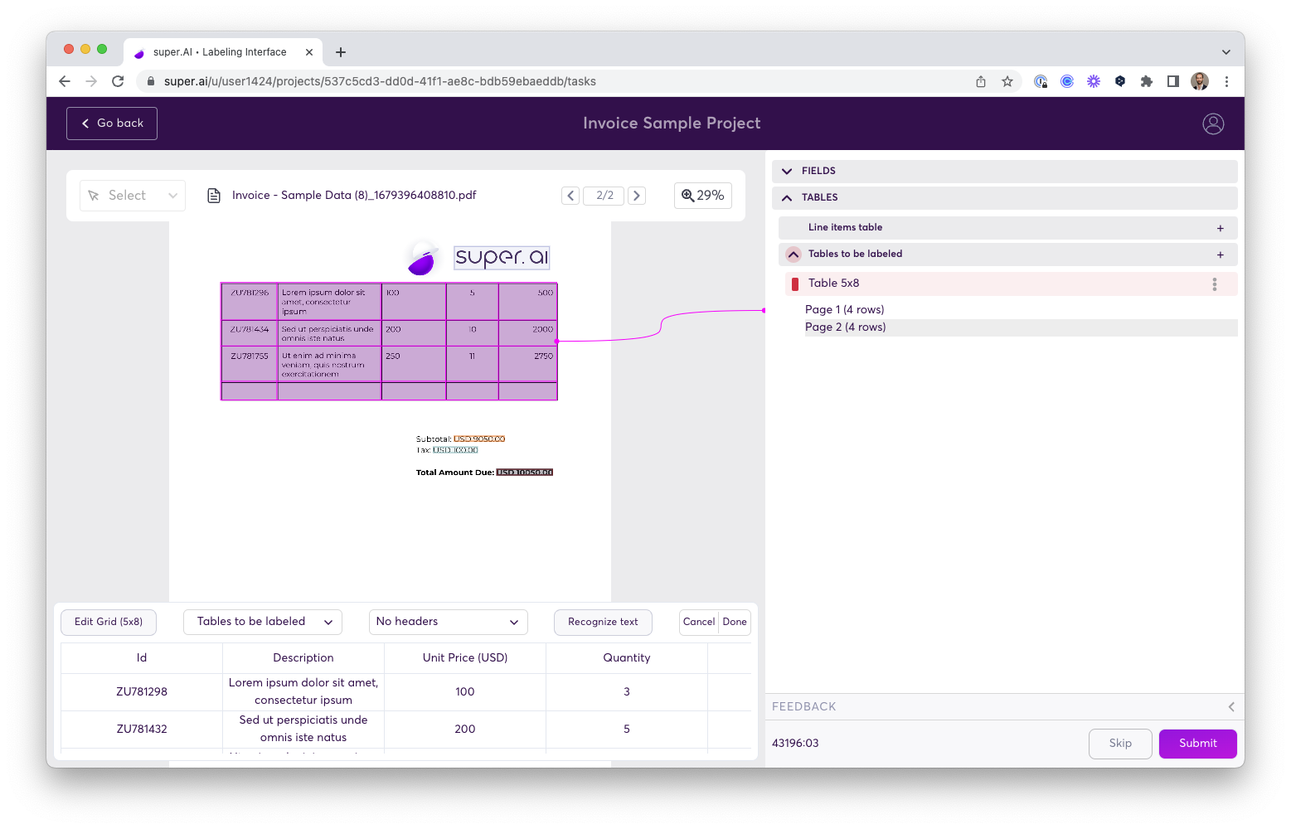Click the 29% zoom button
1291x829 pixels.
pyautogui.click(x=703, y=196)
